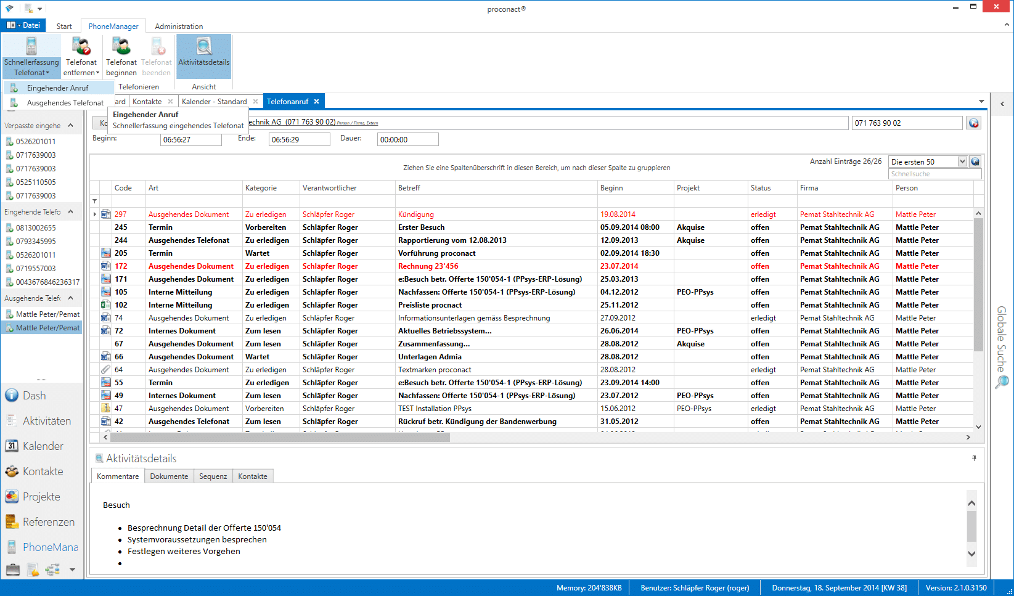Open Schnellerfassung Telefonat ribbon button
Viewport: 1014px width, 596px height.
[x=31, y=56]
